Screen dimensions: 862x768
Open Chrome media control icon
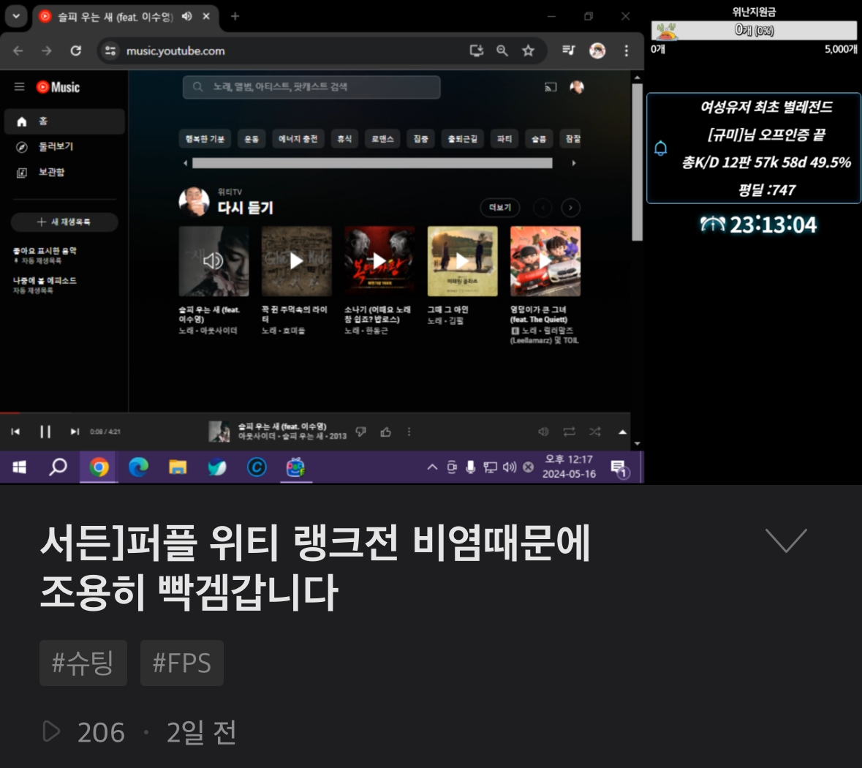tap(568, 50)
